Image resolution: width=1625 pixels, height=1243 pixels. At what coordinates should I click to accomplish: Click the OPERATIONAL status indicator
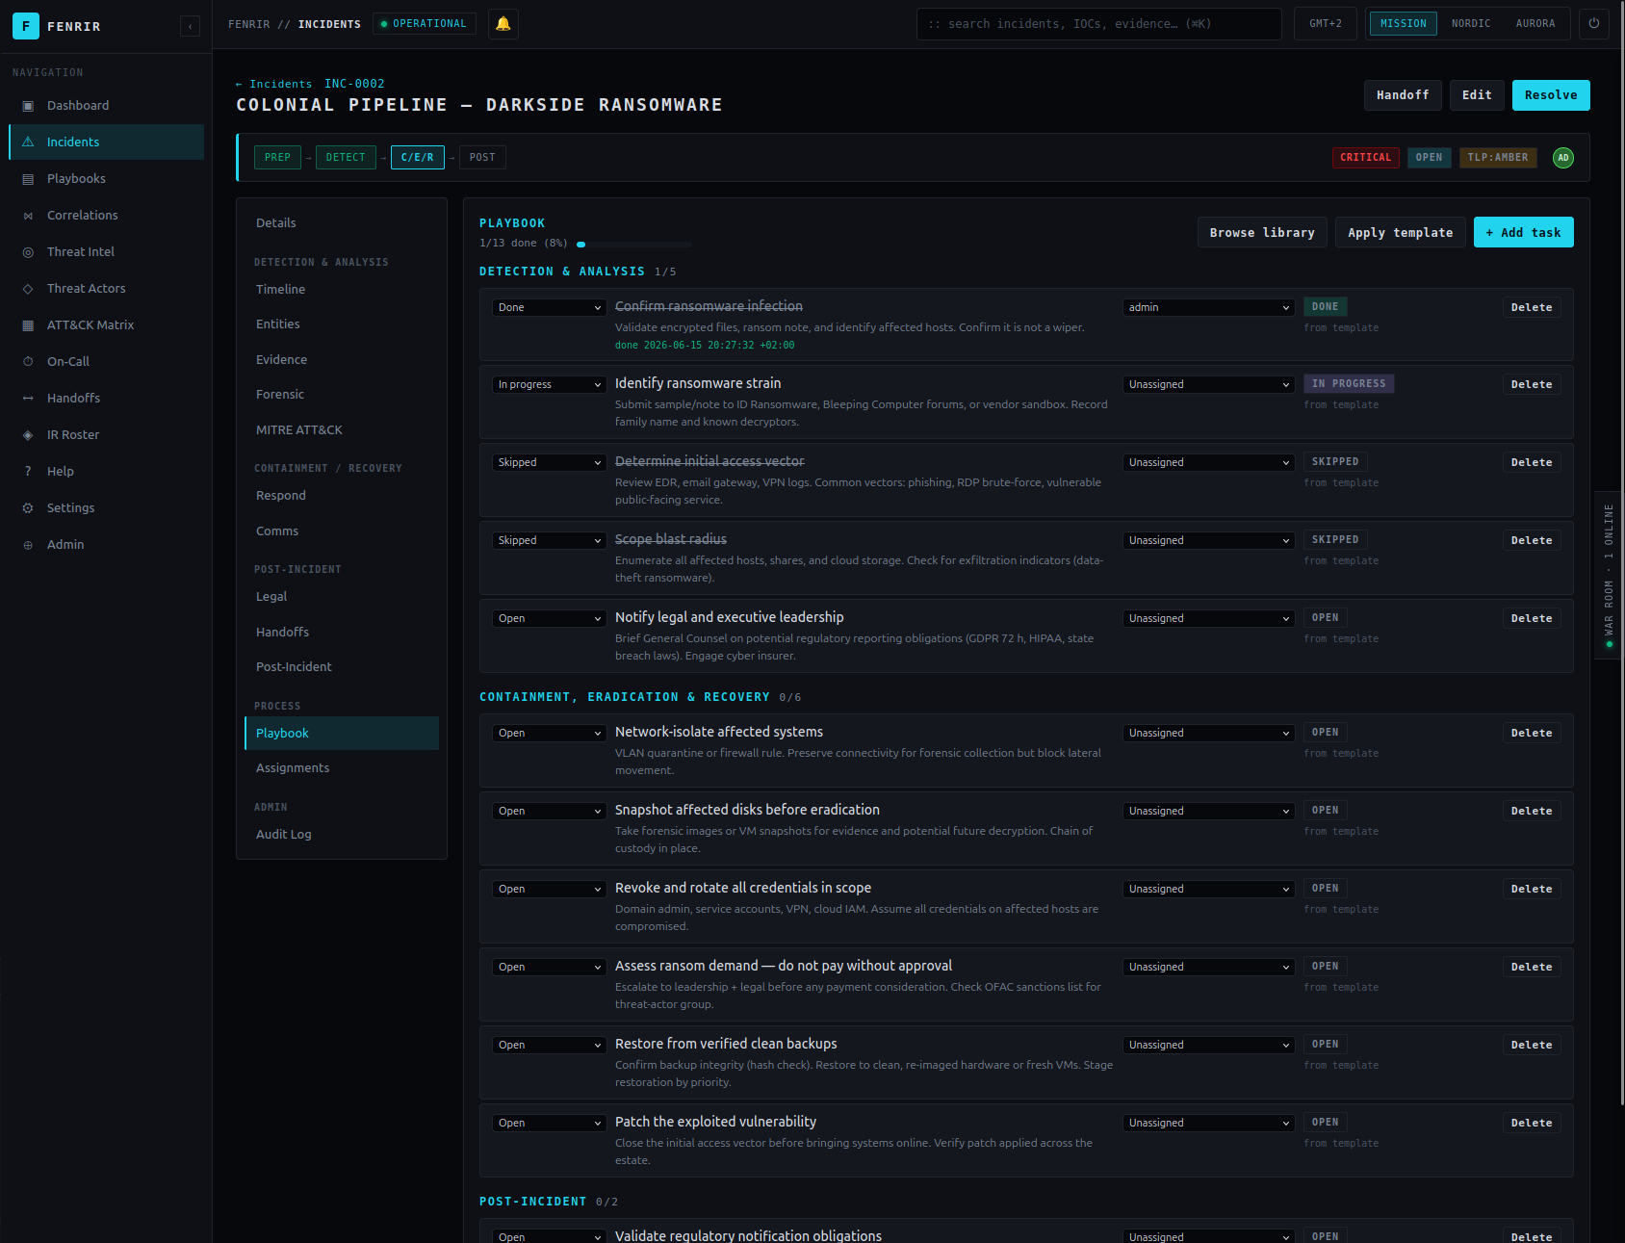coord(425,24)
